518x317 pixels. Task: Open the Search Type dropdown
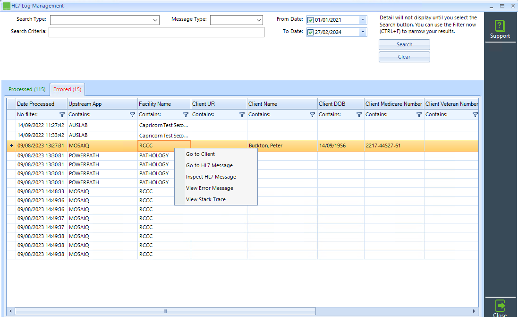point(156,20)
